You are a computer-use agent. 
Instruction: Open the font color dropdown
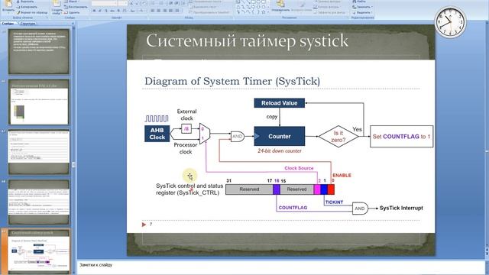(x=141, y=11)
